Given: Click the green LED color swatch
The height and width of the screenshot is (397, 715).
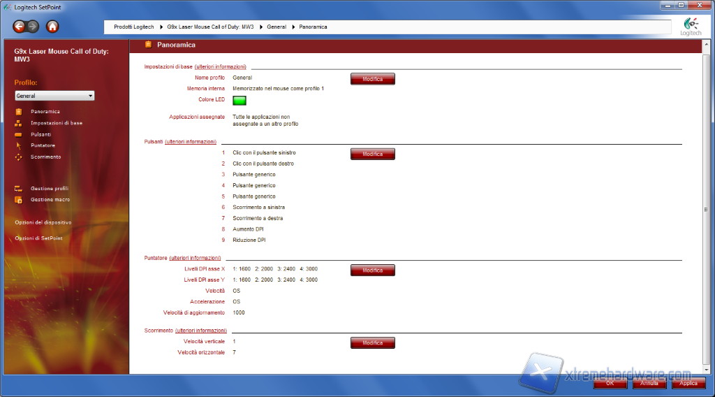Looking at the screenshot, I should [239, 101].
